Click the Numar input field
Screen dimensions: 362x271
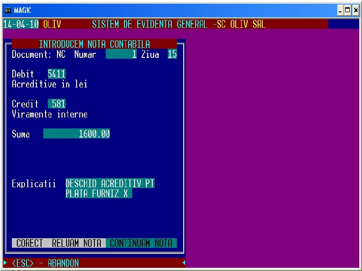[121, 54]
